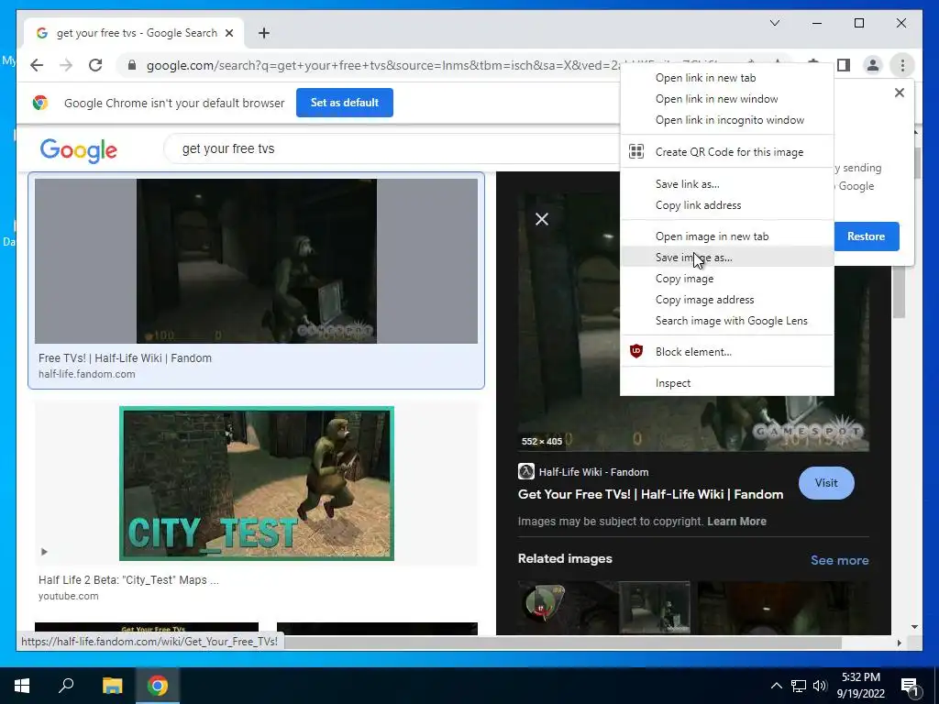Viewport: 939px width, 704px height.
Task: Click the network tray icon
Action: point(799,686)
